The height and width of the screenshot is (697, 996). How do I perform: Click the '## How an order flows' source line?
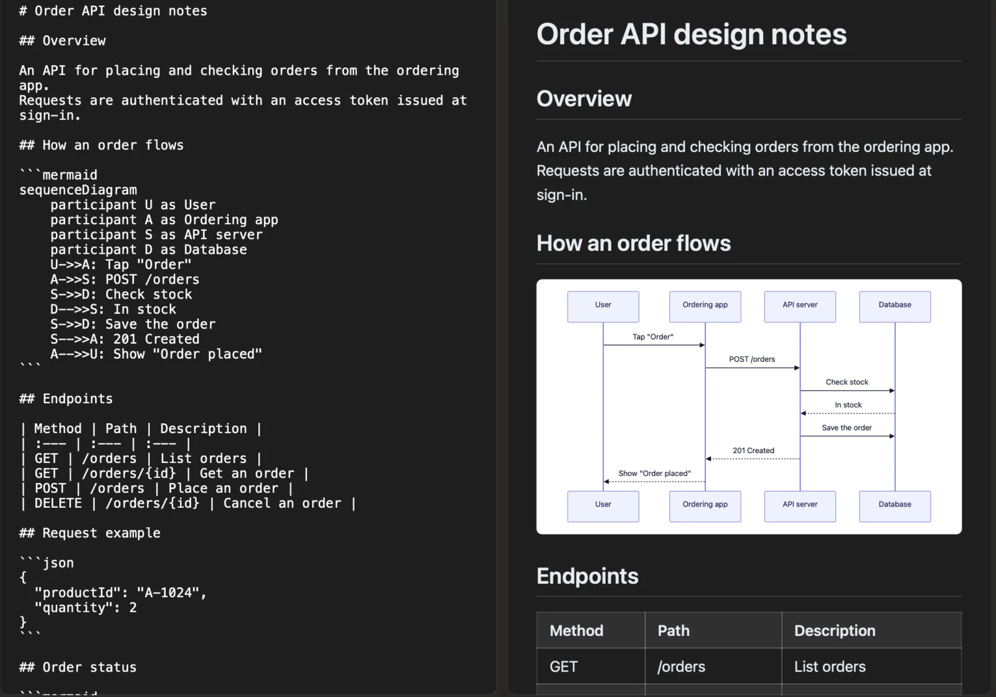pyautogui.click(x=101, y=145)
